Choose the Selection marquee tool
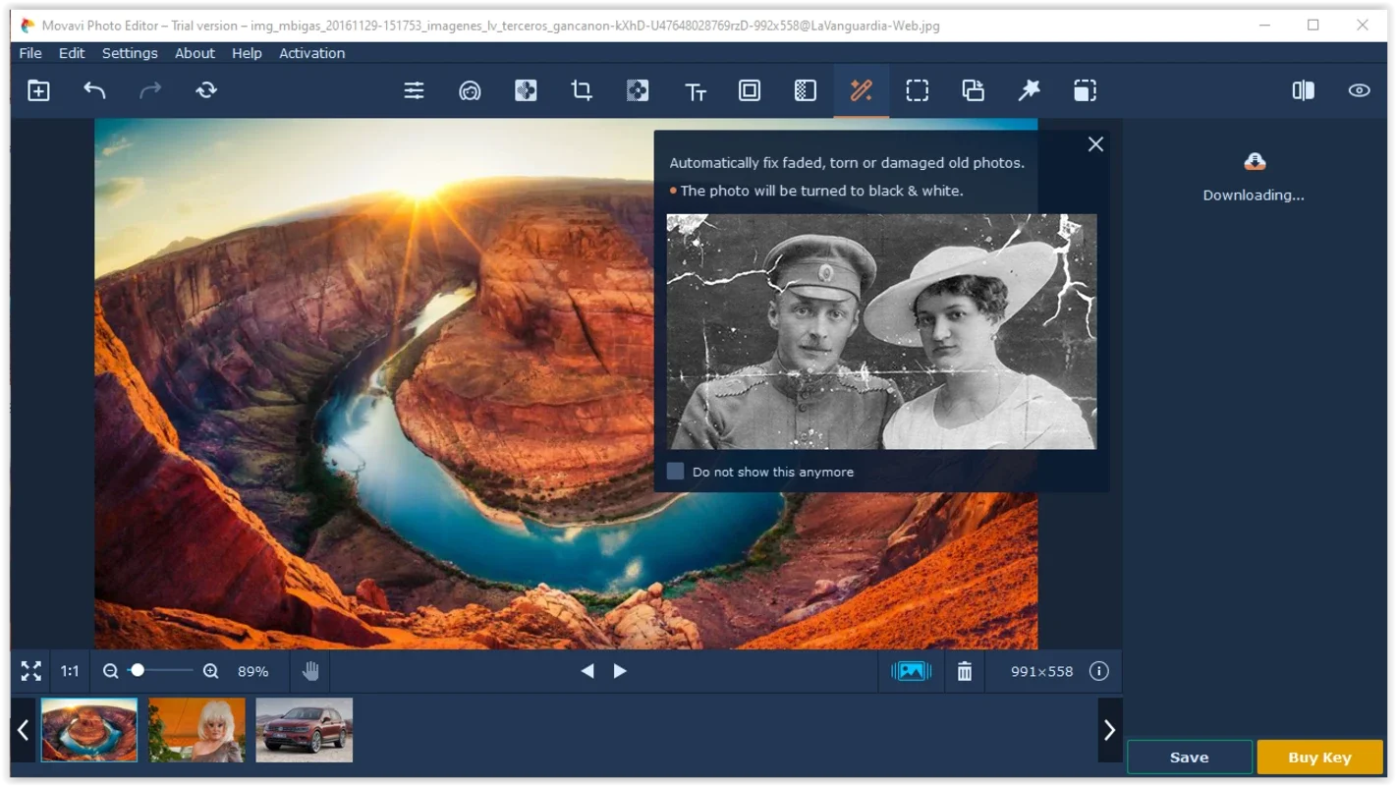 click(x=918, y=90)
